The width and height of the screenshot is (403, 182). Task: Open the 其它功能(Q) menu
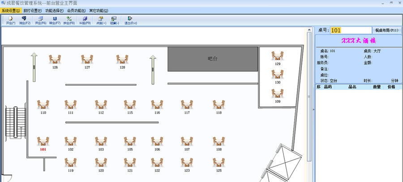point(99,11)
